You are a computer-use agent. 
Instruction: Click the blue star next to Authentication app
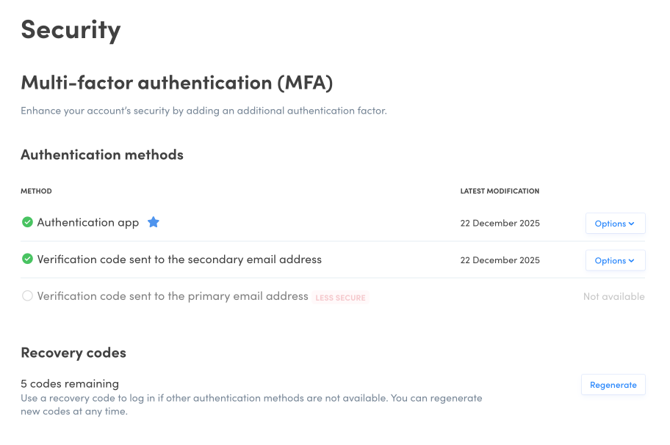click(x=153, y=222)
